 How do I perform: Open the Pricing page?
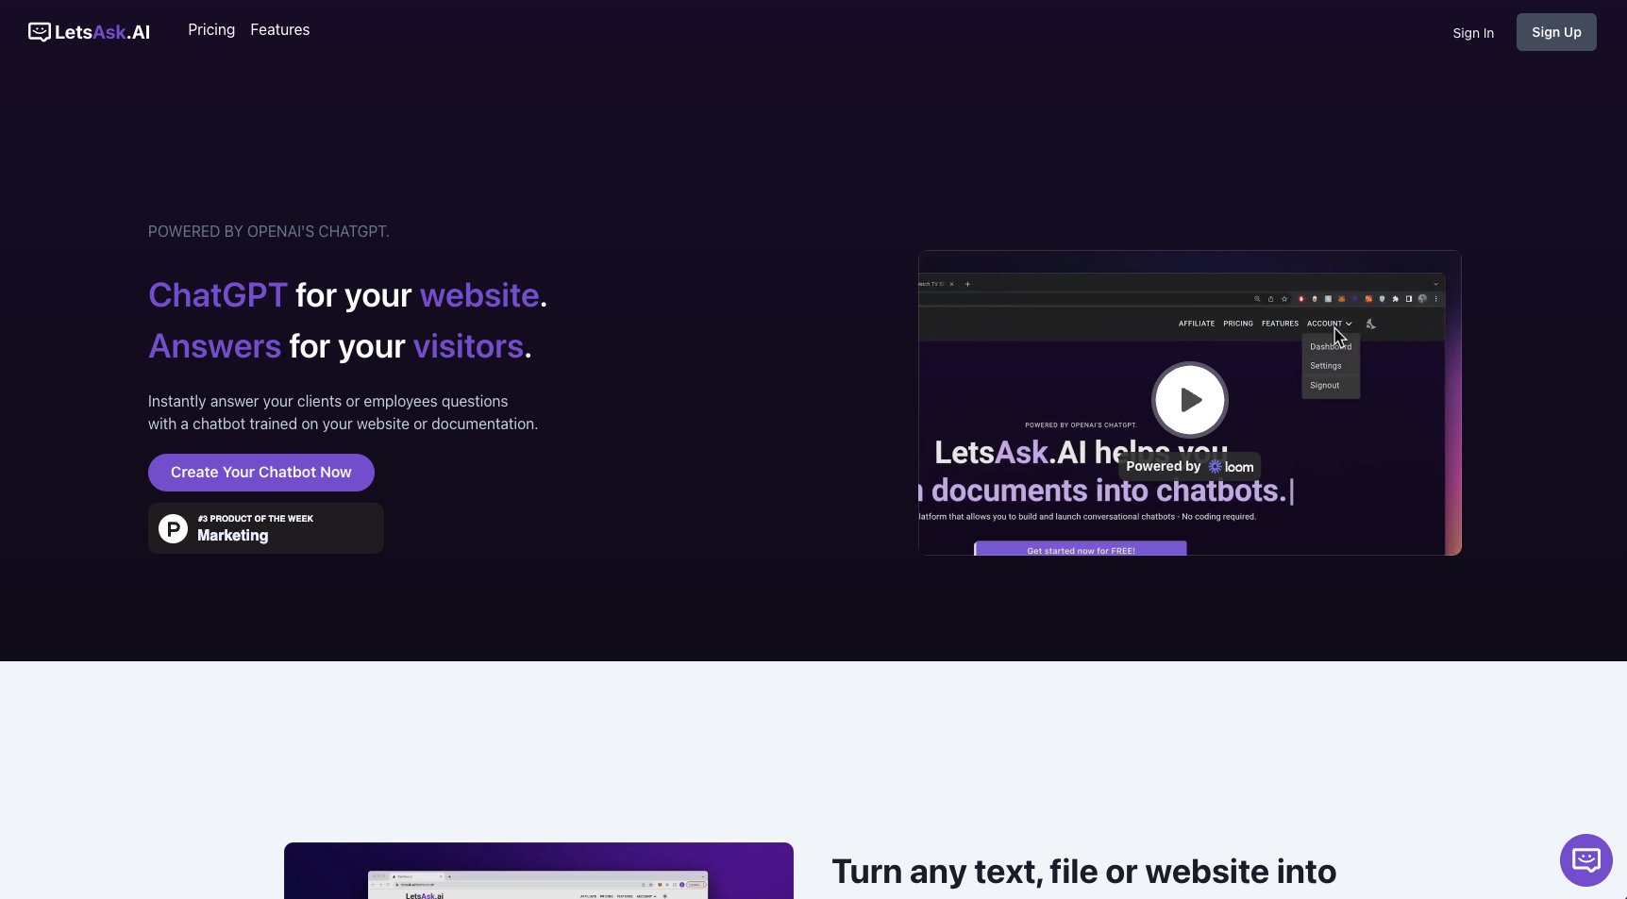coord(211,30)
